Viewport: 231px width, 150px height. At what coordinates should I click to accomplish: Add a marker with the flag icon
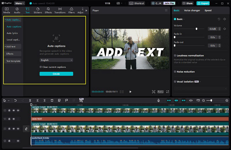pyautogui.click(x=67, y=101)
